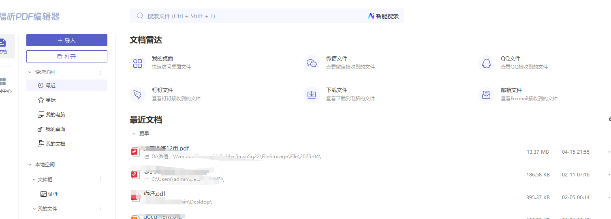
Task: Open the 下载文件 download icon
Action: (x=312, y=95)
